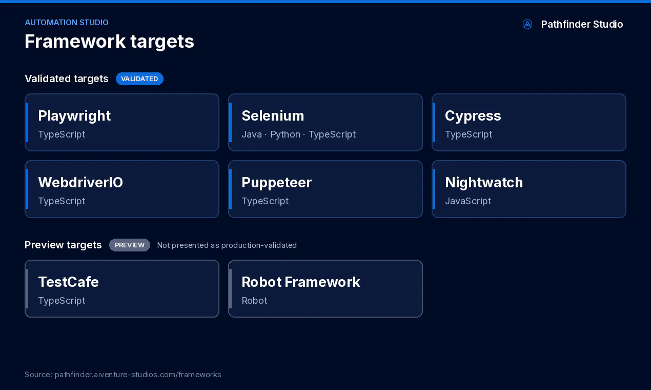
Task: Select the AUTOMATION STUDIO label
Action: point(67,23)
